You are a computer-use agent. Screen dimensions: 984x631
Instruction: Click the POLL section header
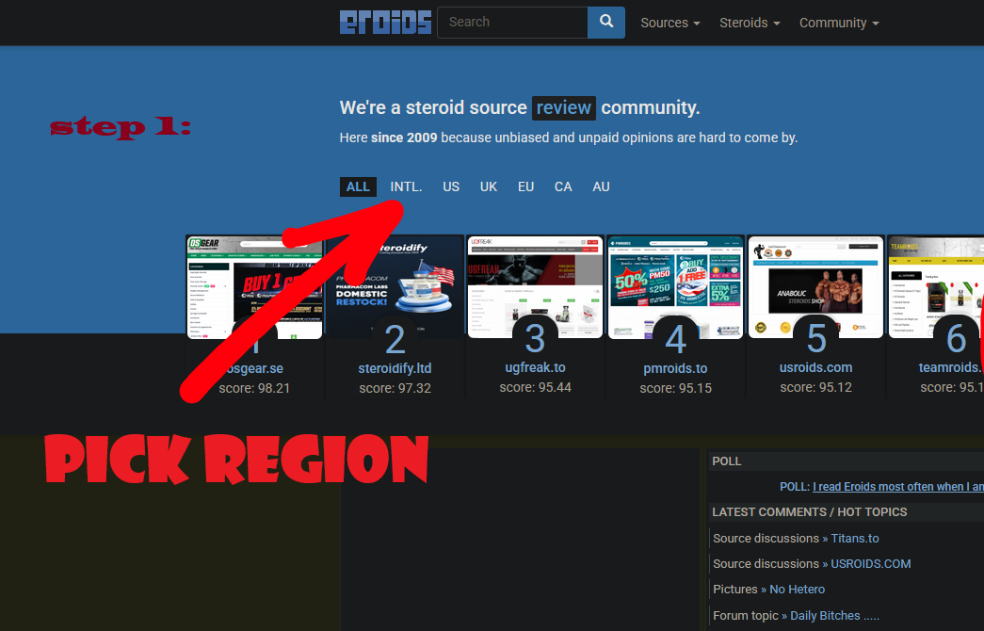tap(846, 461)
